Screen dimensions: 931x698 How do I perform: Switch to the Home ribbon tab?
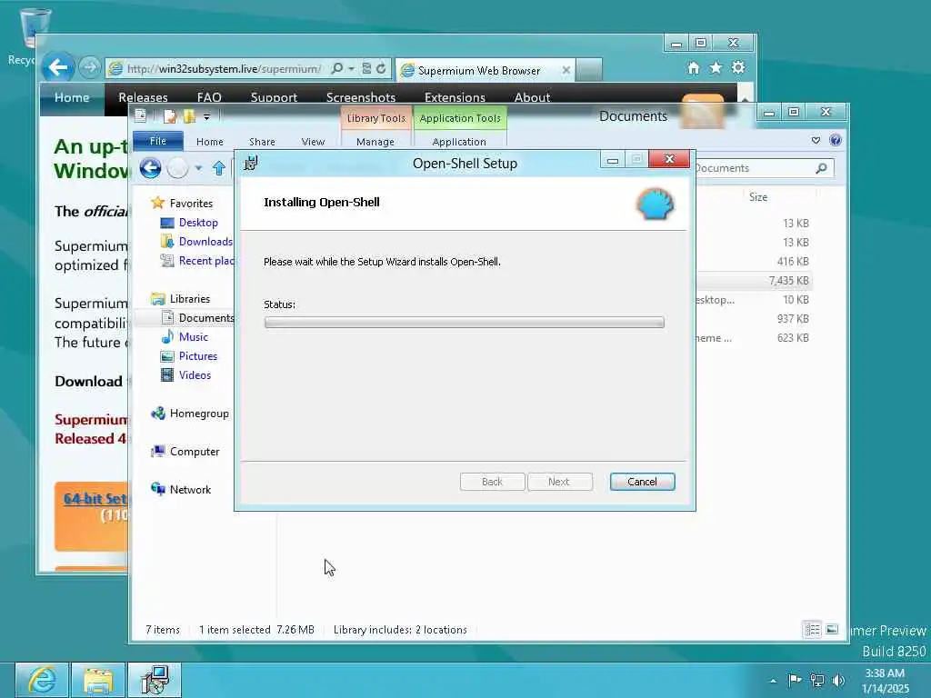[210, 142]
